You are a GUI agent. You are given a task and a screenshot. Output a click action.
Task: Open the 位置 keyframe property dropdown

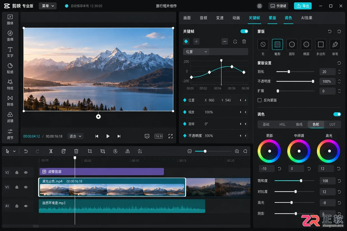[196, 52]
